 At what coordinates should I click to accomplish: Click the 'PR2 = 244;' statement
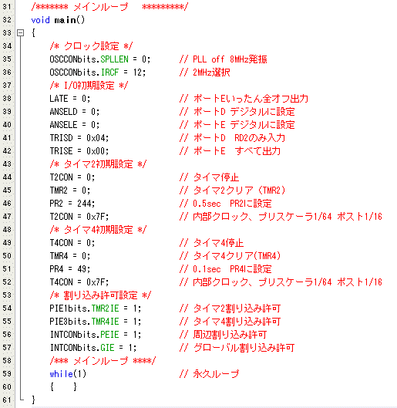pyautogui.click(x=72, y=204)
